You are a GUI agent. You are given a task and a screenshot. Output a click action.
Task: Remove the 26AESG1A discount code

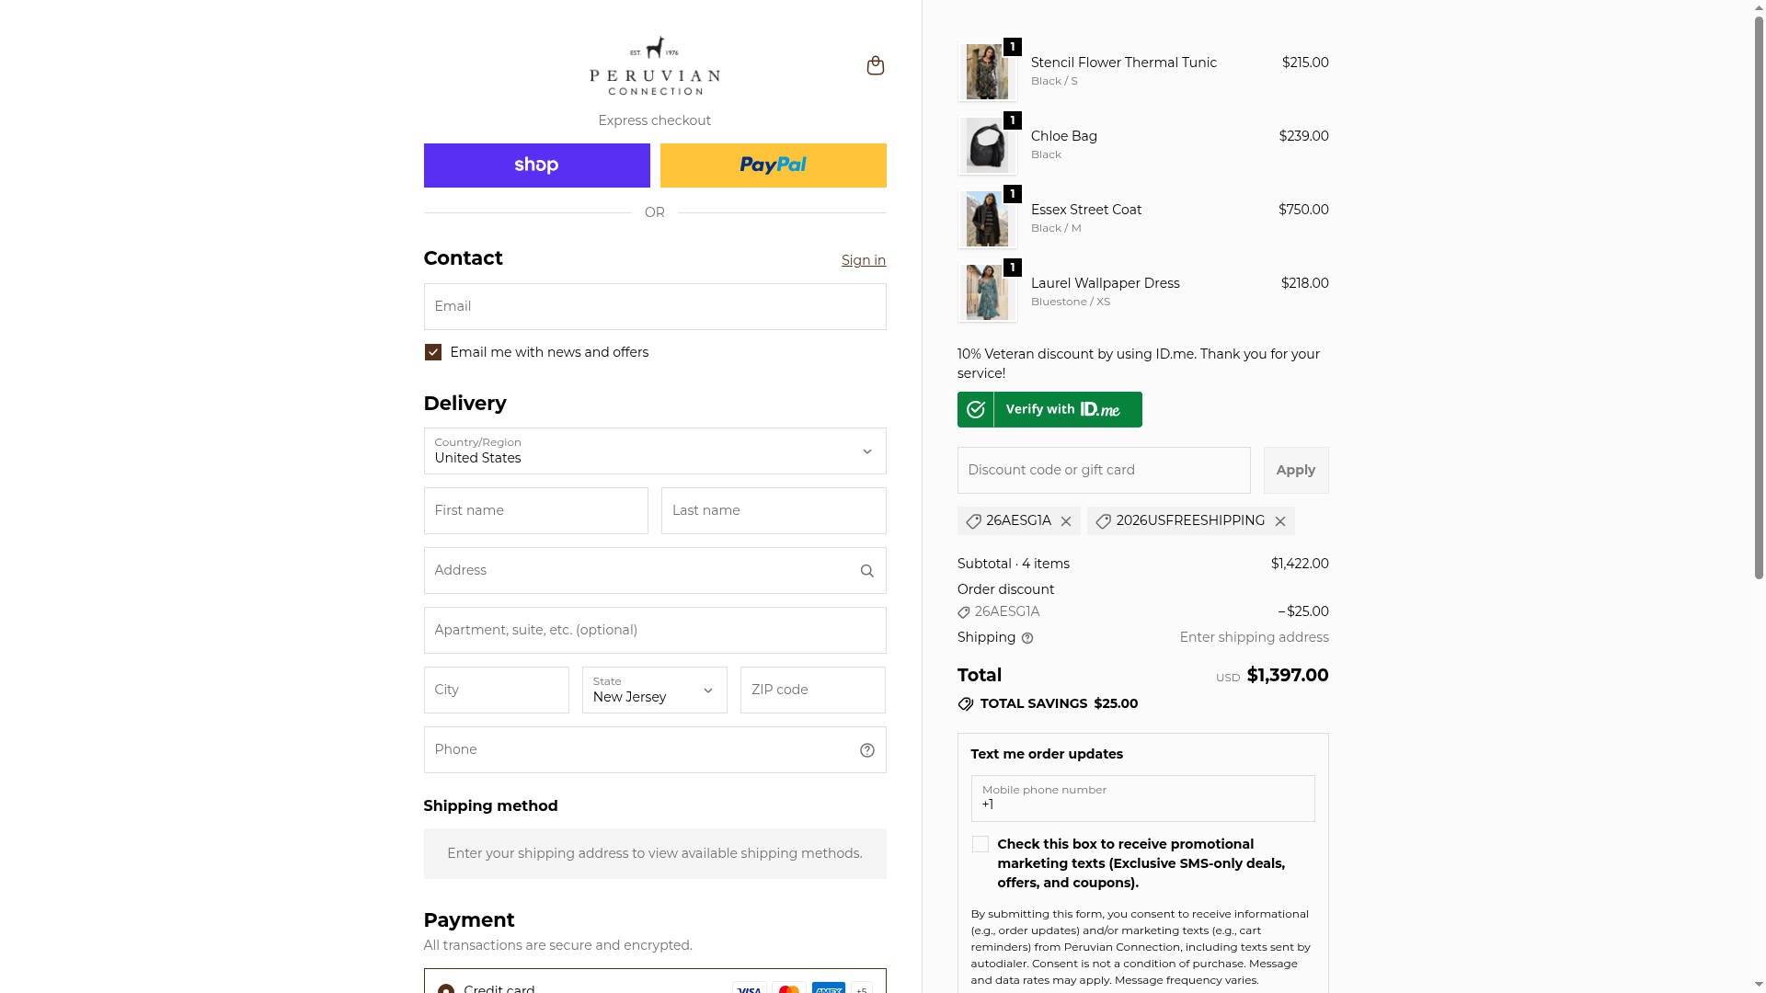(x=1066, y=521)
